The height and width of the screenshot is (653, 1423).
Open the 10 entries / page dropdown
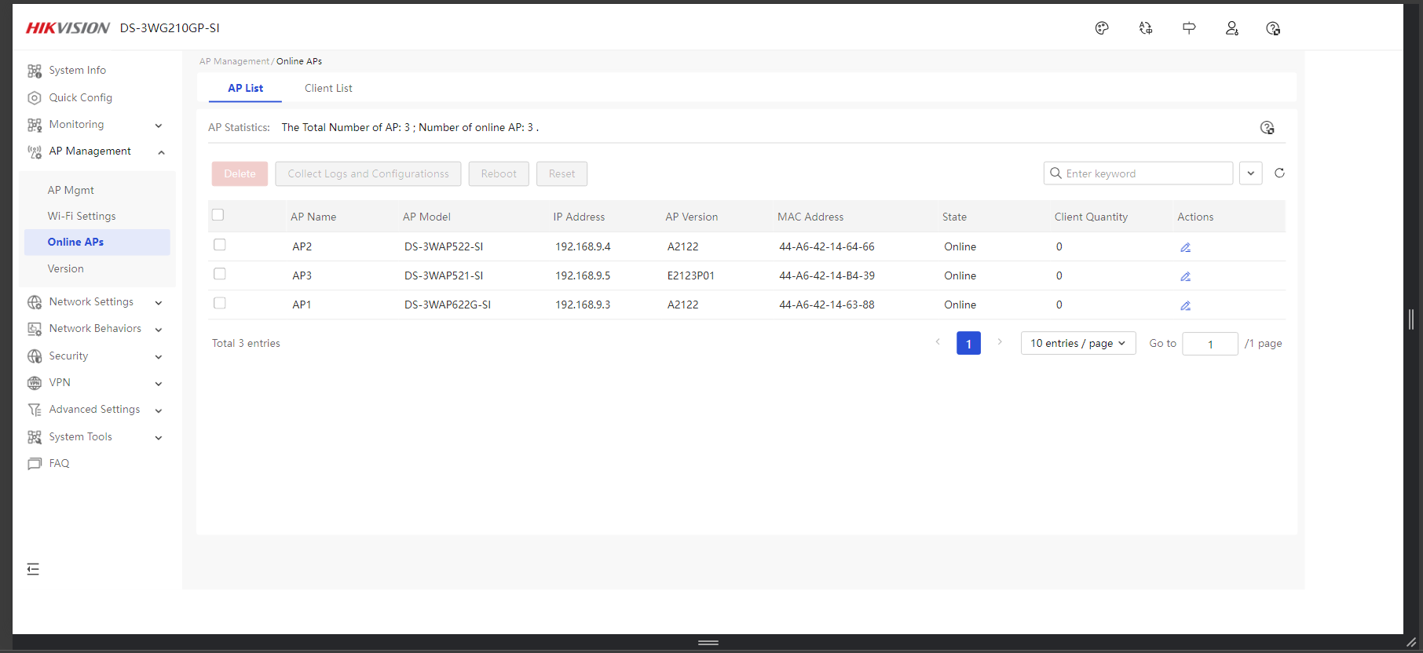click(1077, 344)
